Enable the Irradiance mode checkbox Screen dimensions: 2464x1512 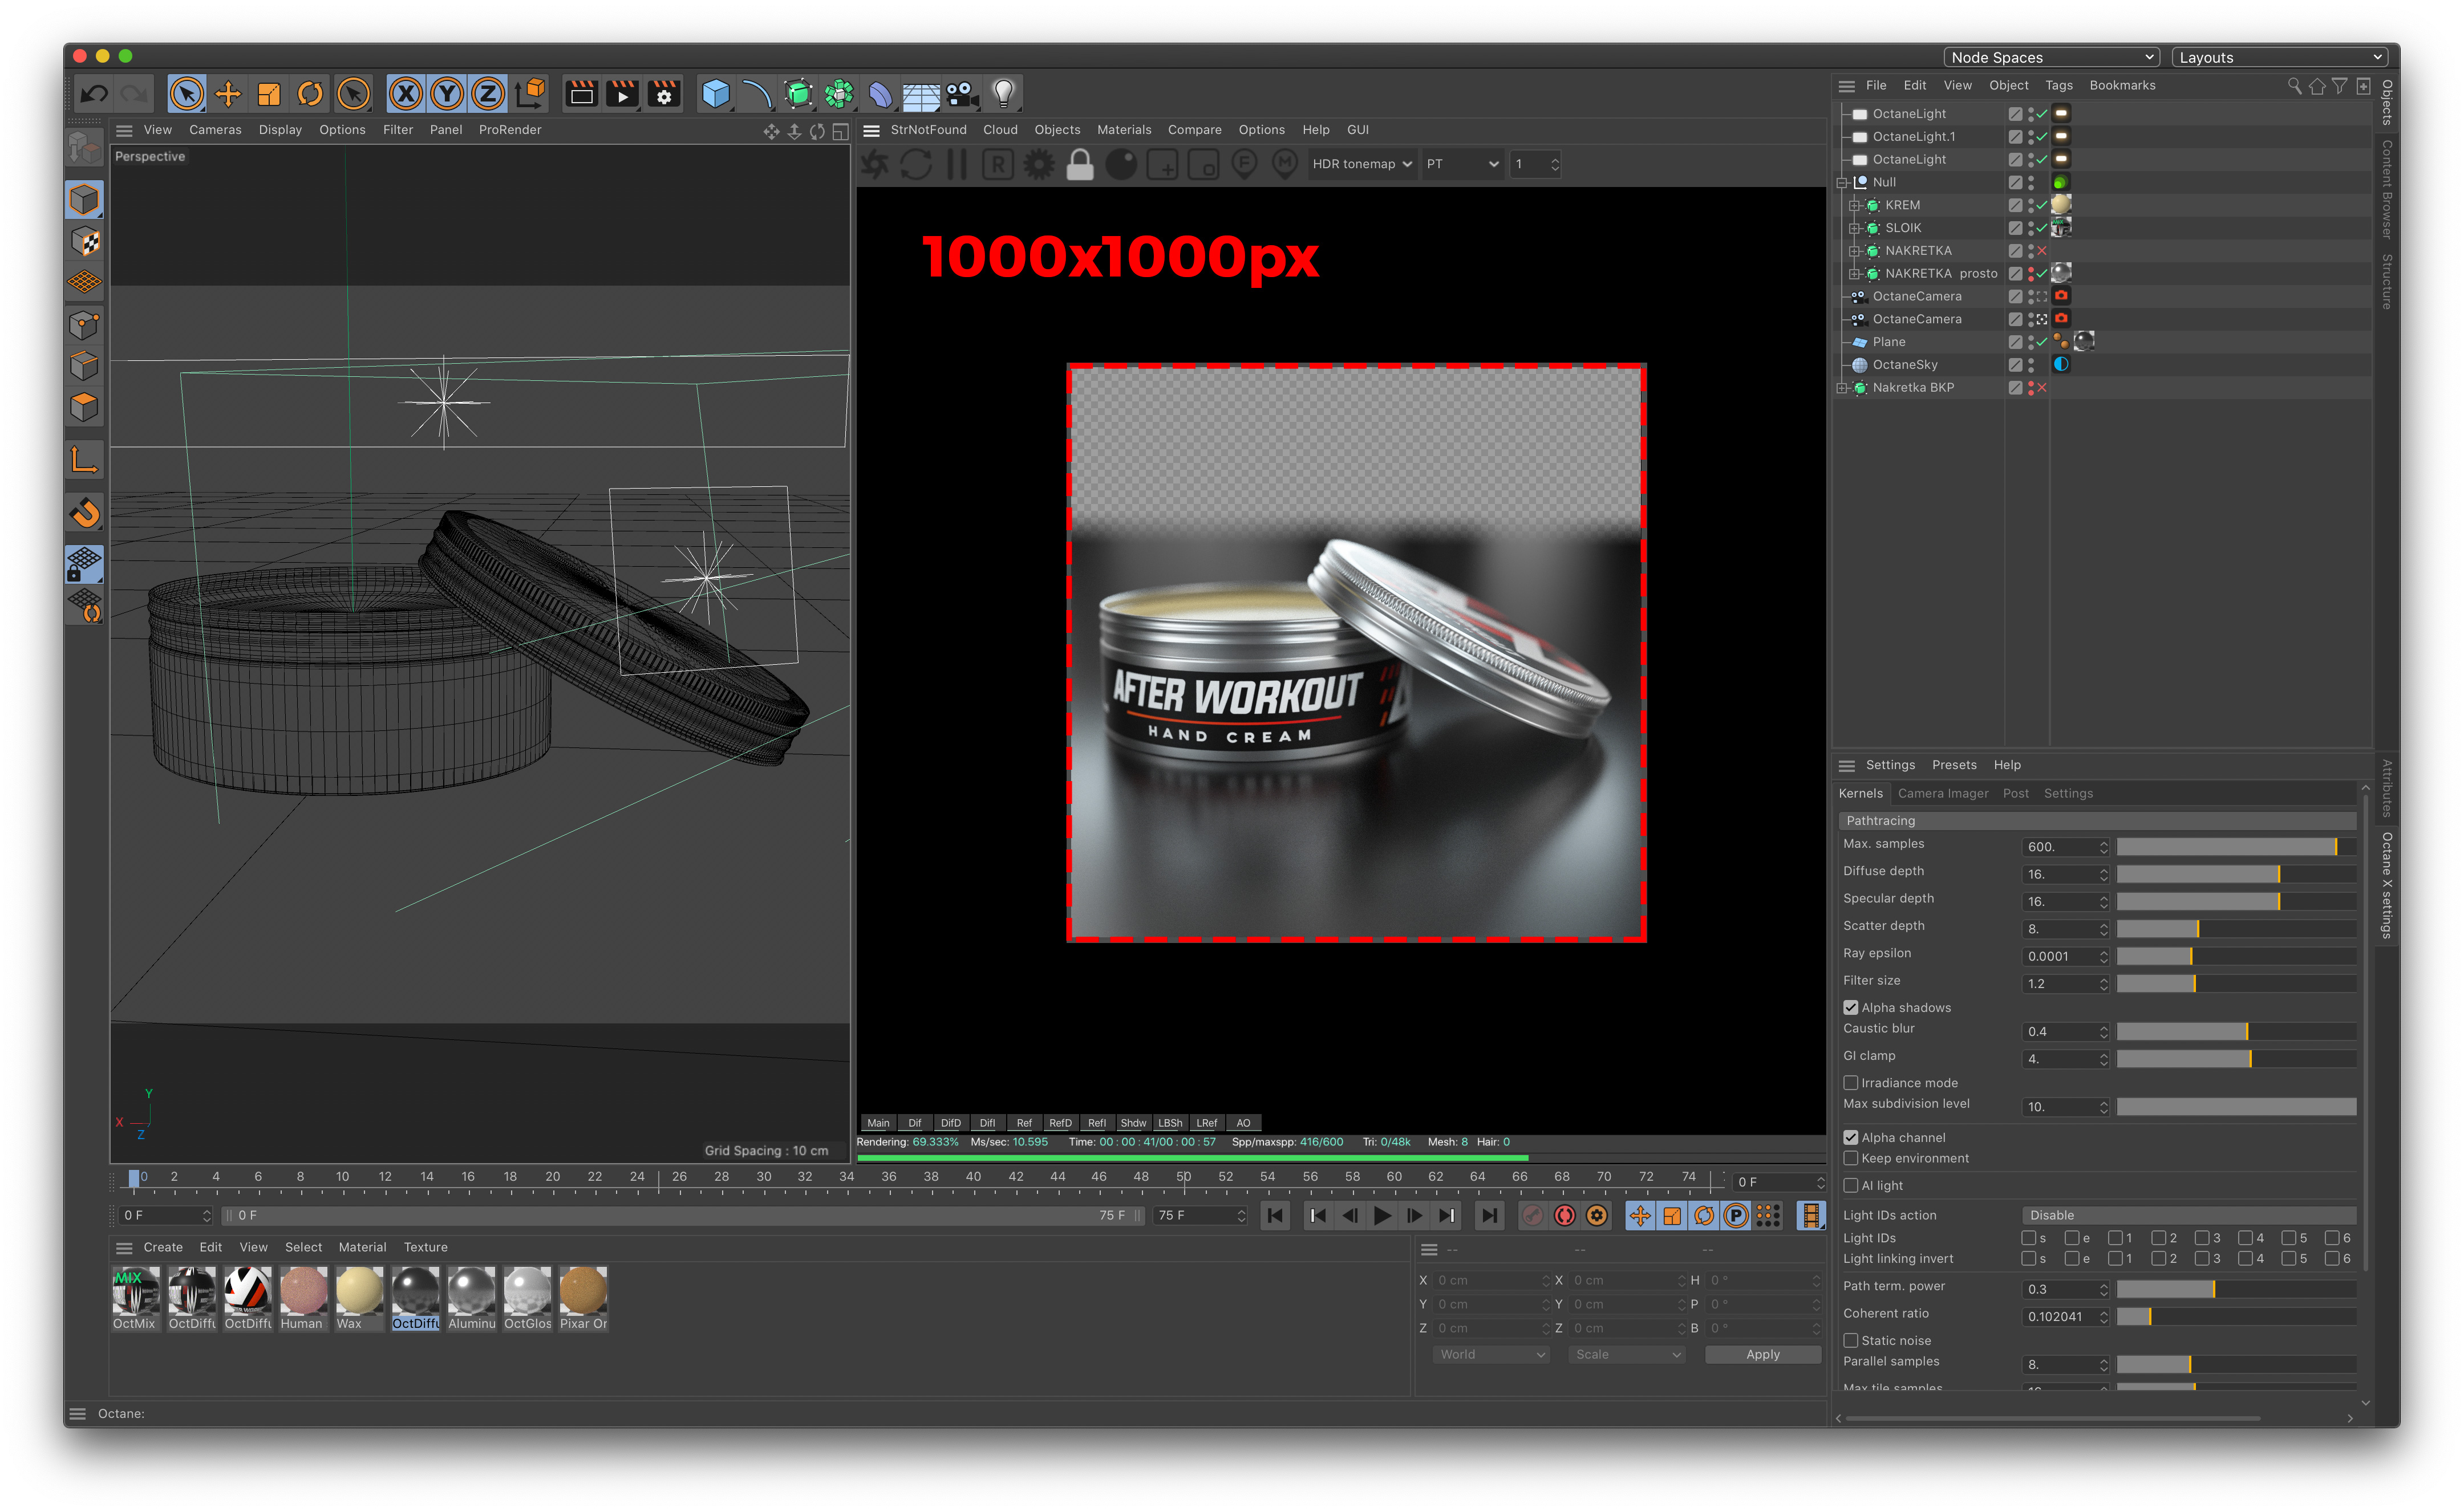[1851, 1083]
